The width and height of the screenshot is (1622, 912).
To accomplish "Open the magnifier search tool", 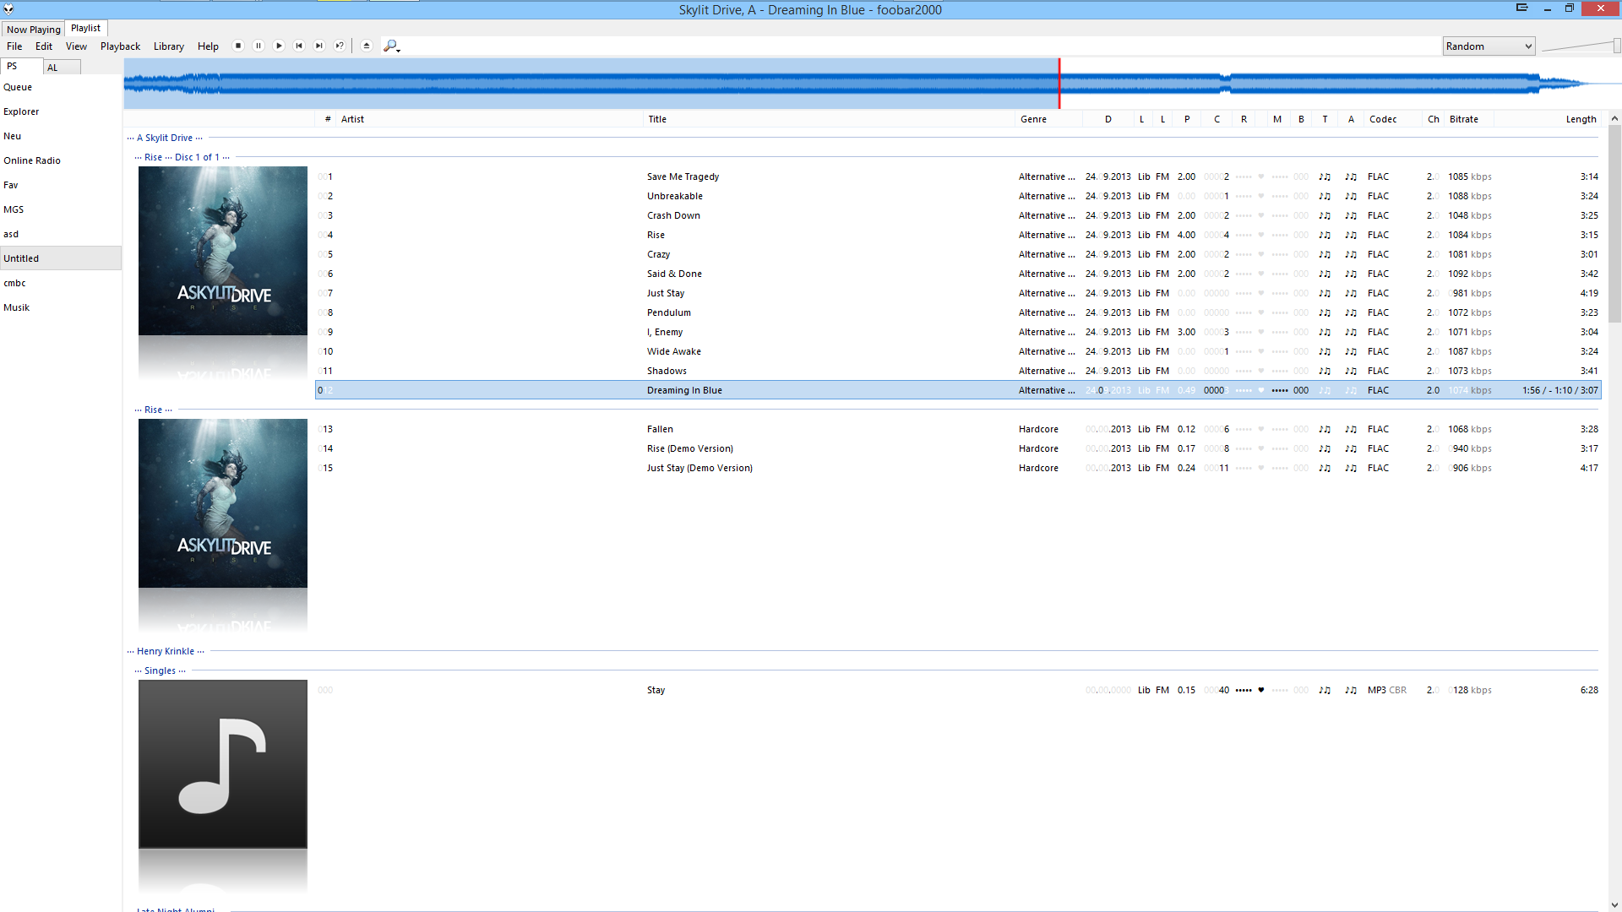I will (x=390, y=46).
